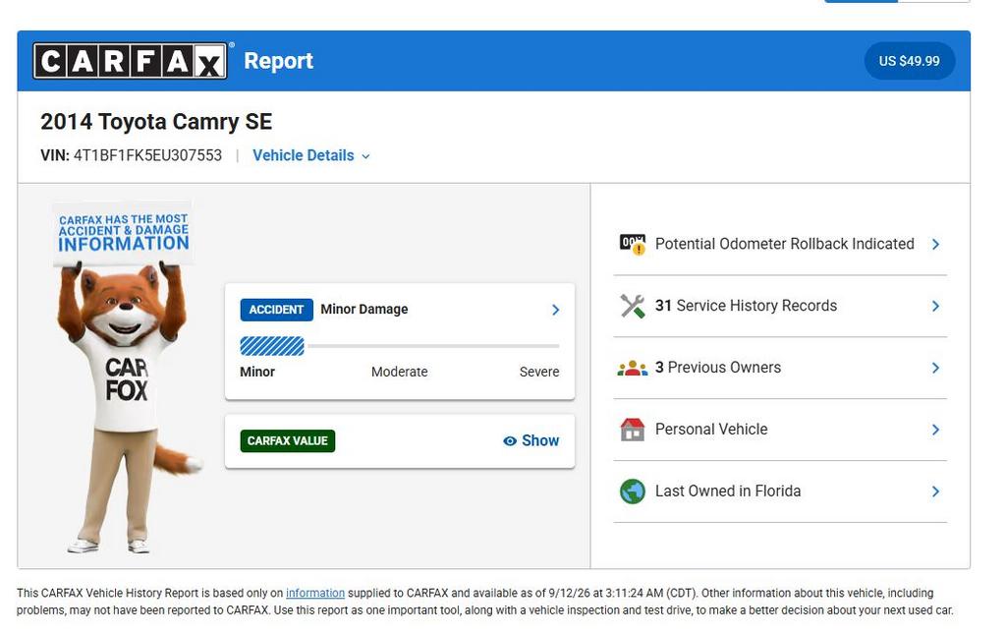Click the odometer rollback warning icon
This screenshot has height=636, width=1006.
[x=633, y=244]
